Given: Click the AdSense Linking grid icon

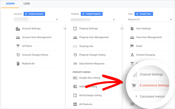Looking at the screenshot, I should click(75, 86).
